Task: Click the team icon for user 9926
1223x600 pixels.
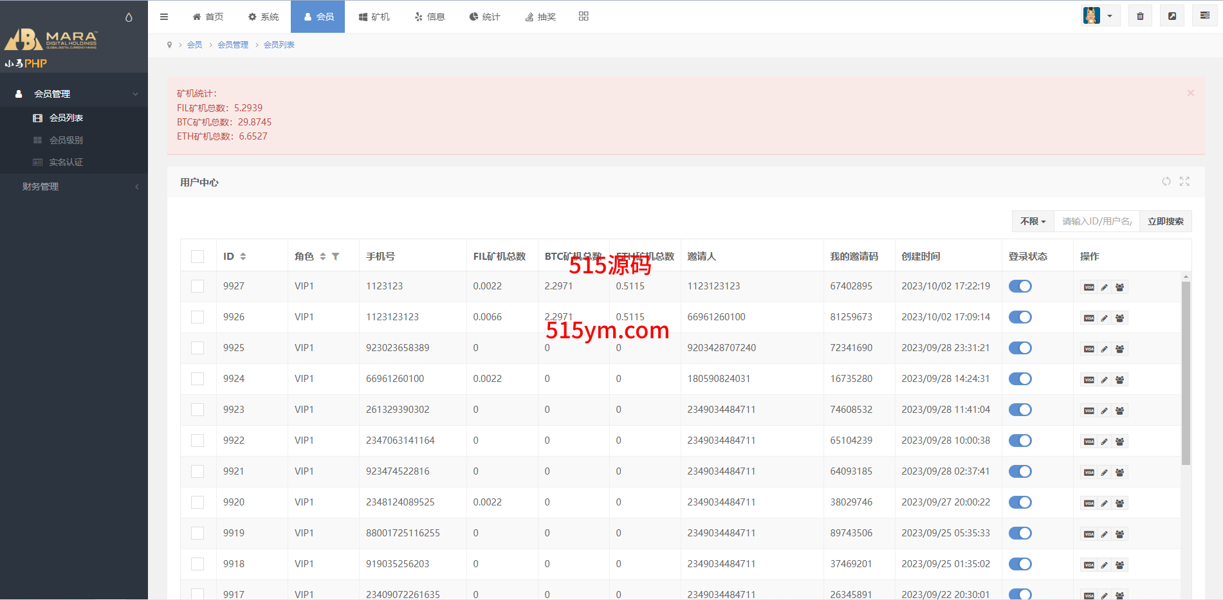Action: (x=1119, y=318)
